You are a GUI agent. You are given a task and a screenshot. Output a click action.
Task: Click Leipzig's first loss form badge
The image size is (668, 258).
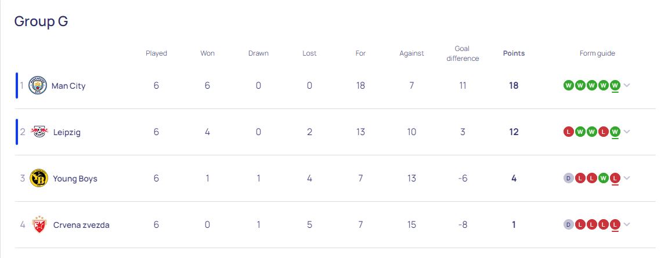(x=568, y=132)
